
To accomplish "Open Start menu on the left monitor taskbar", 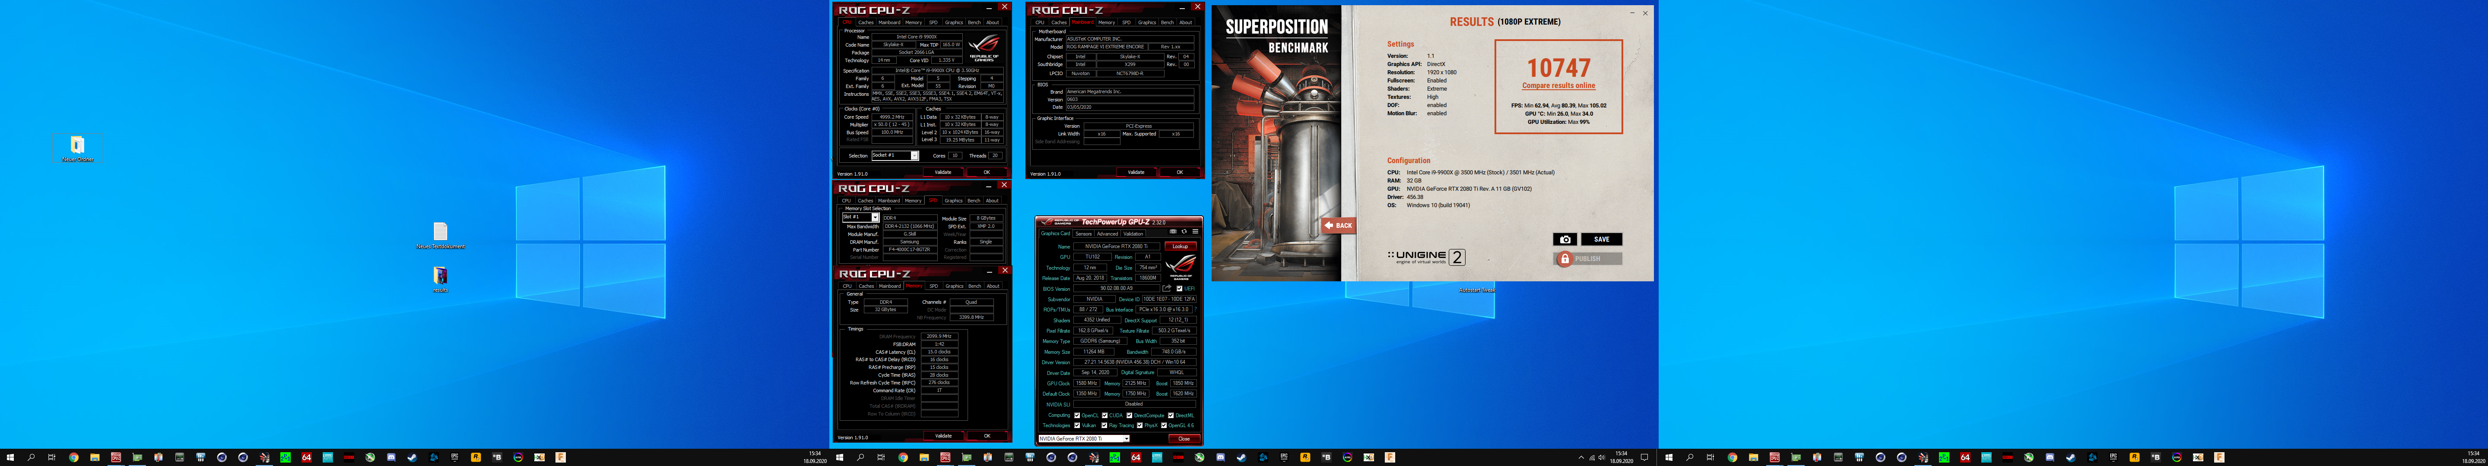I will pyautogui.click(x=11, y=457).
